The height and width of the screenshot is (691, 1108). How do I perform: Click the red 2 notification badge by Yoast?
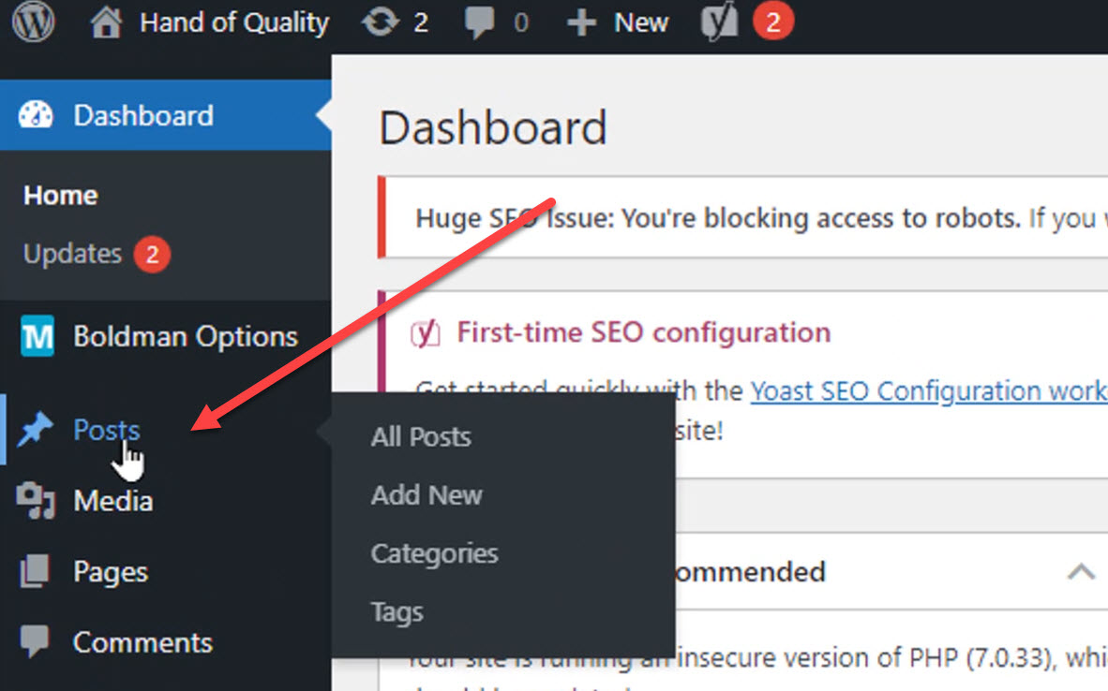pos(773,22)
